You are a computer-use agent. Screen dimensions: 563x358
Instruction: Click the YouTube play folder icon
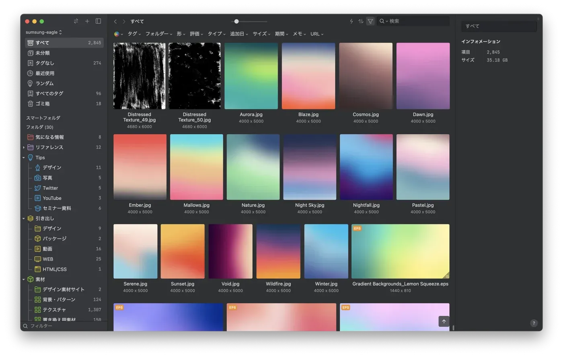[38, 198]
